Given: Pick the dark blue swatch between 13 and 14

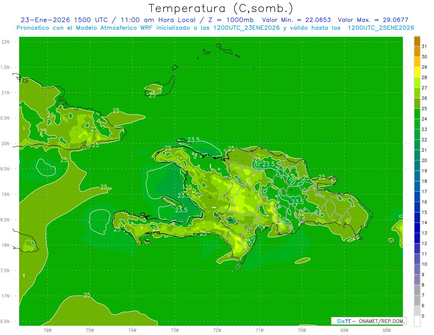Looking at the screenshot, I should click(x=417, y=228).
